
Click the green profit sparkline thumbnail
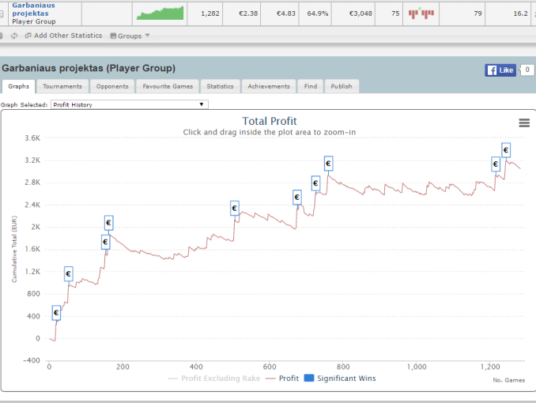[160, 13]
